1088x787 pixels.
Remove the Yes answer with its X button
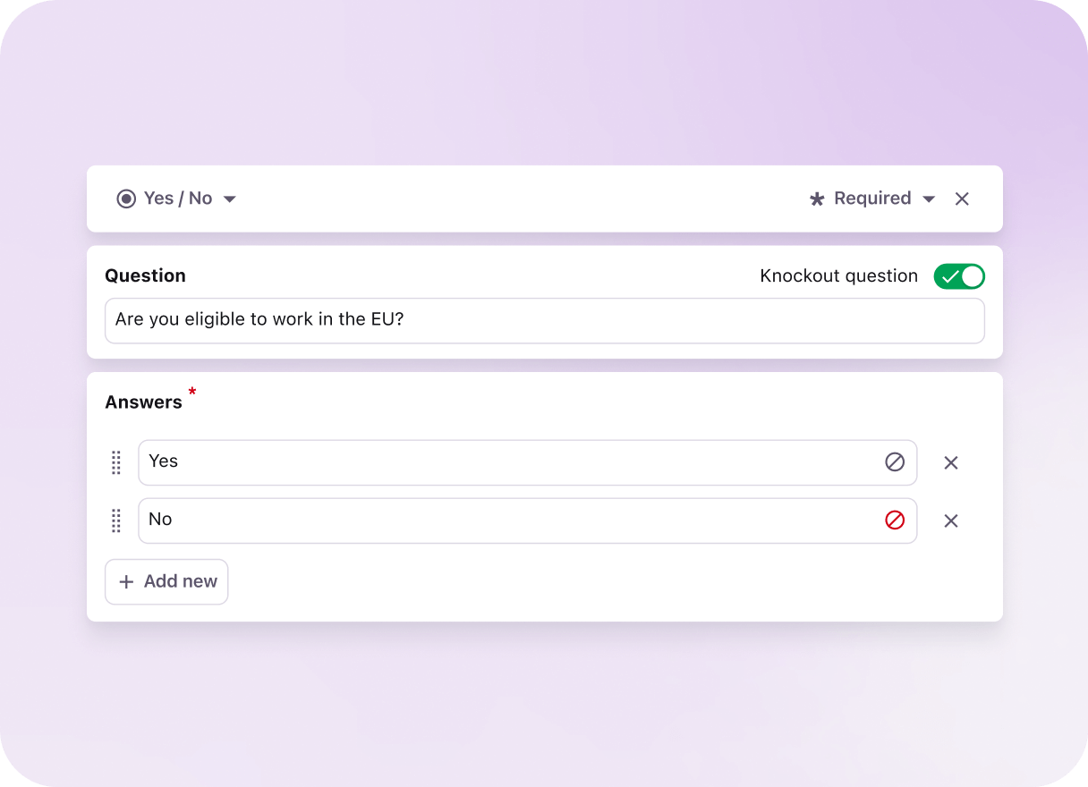pyautogui.click(x=950, y=462)
